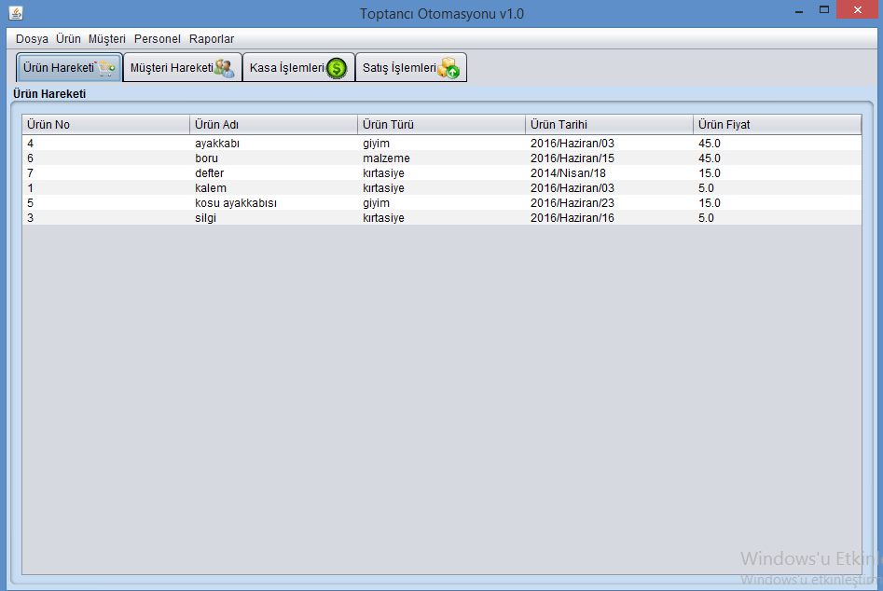883x591 pixels.
Task: Click the Java icon in the title bar
Action: (x=15, y=13)
